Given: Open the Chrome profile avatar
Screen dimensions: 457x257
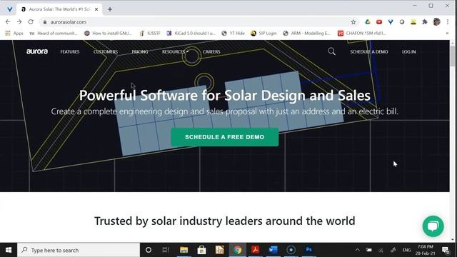Looking at the screenshot, I should [x=436, y=22].
